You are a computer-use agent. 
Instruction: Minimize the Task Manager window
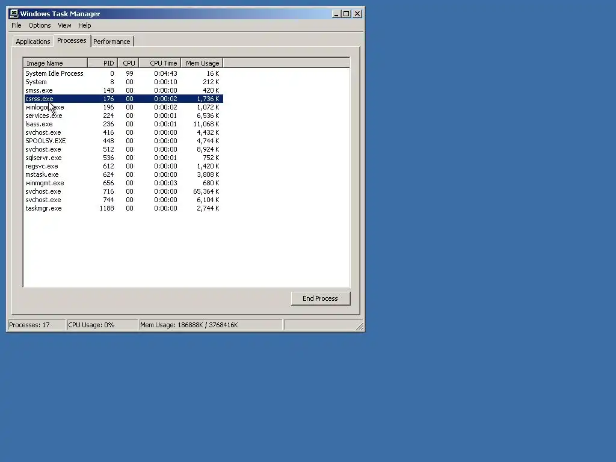tap(337, 14)
